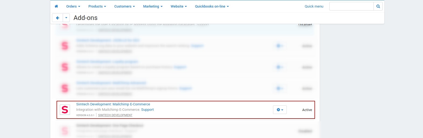423x138 pixels.
Task: Go to the home dashboard icon
Action: pyautogui.click(x=56, y=6)
